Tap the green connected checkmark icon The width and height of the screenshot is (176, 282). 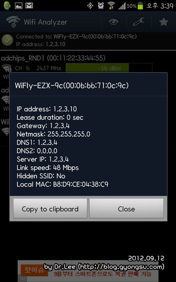(x=7, y=40)
